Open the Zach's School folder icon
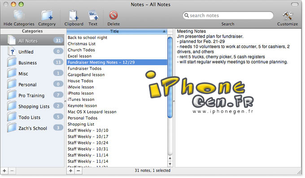This screenshot has height=178, width=305. [x=12, y=128]
